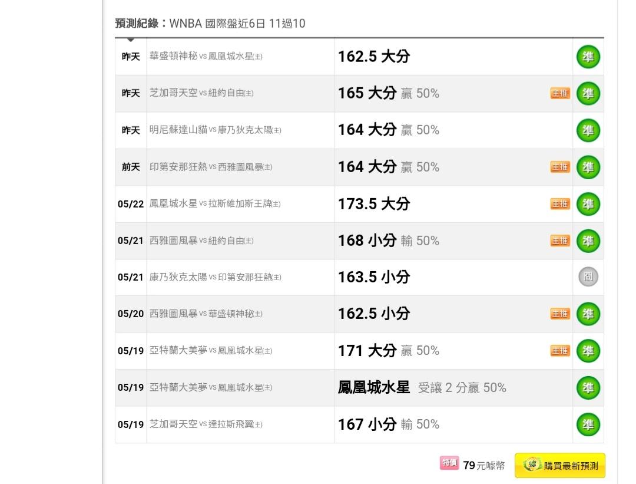This screenshot has height=484, width=636.
Task: Click green 準 icon for 明尼蘇達山貓 row
Action: pyautogui.click(x=588, y=130)
